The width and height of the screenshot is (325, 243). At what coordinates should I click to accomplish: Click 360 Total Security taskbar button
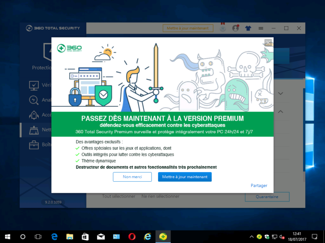pyautogui.click(x=163, y=237)
